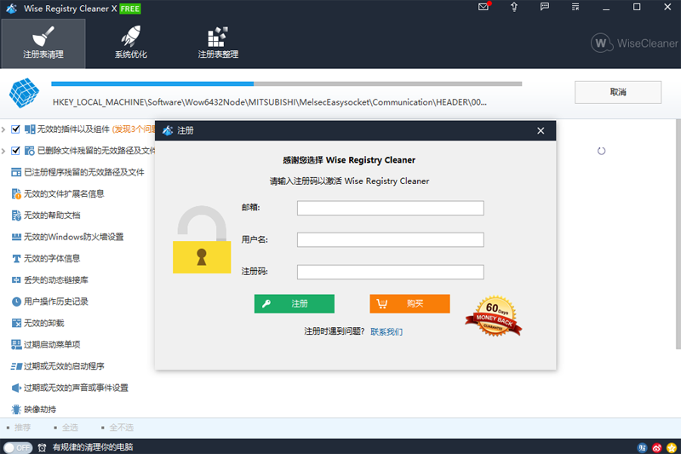Close the 注册 dialog

click(541, 131)
